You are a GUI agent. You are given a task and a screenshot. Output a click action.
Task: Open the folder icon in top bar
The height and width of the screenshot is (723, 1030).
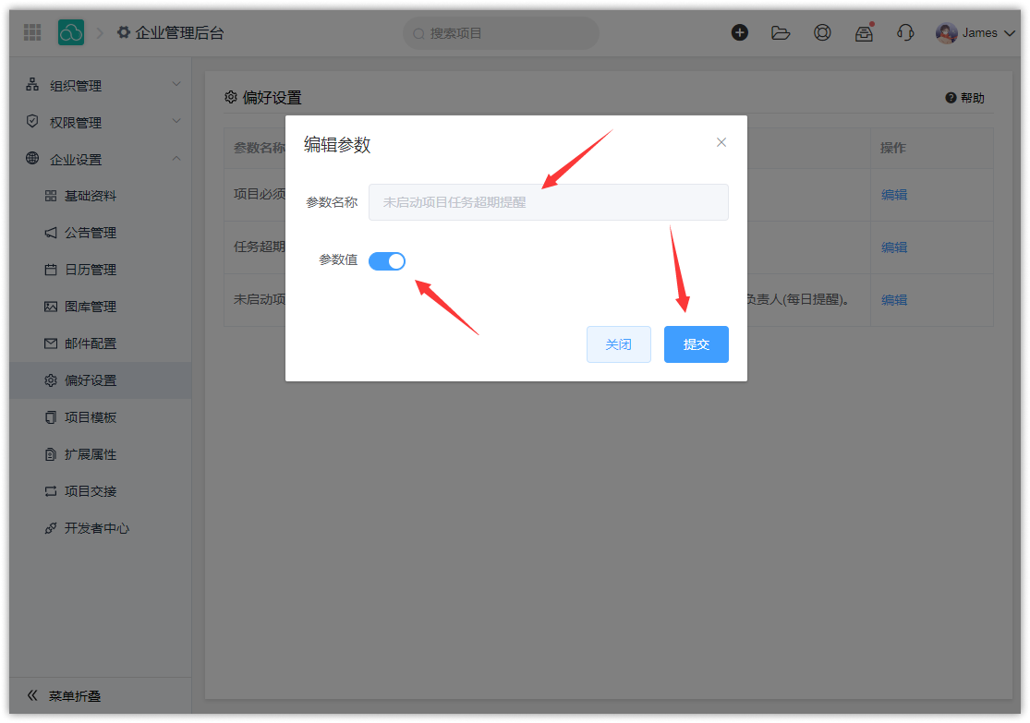(781, 32)
